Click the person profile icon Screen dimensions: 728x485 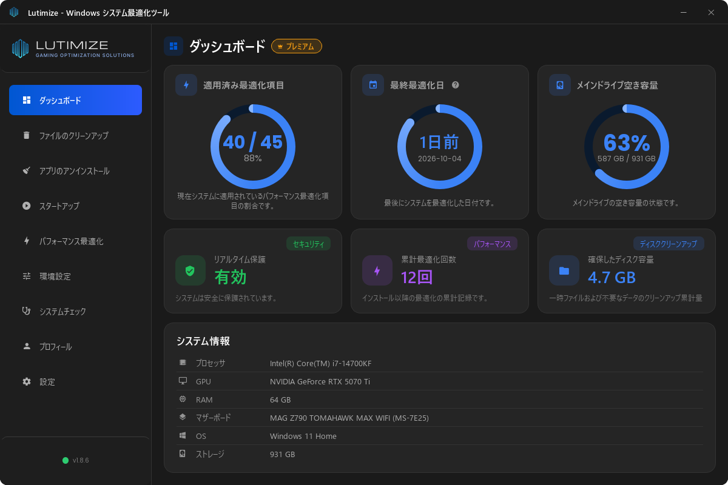[26, 346]
